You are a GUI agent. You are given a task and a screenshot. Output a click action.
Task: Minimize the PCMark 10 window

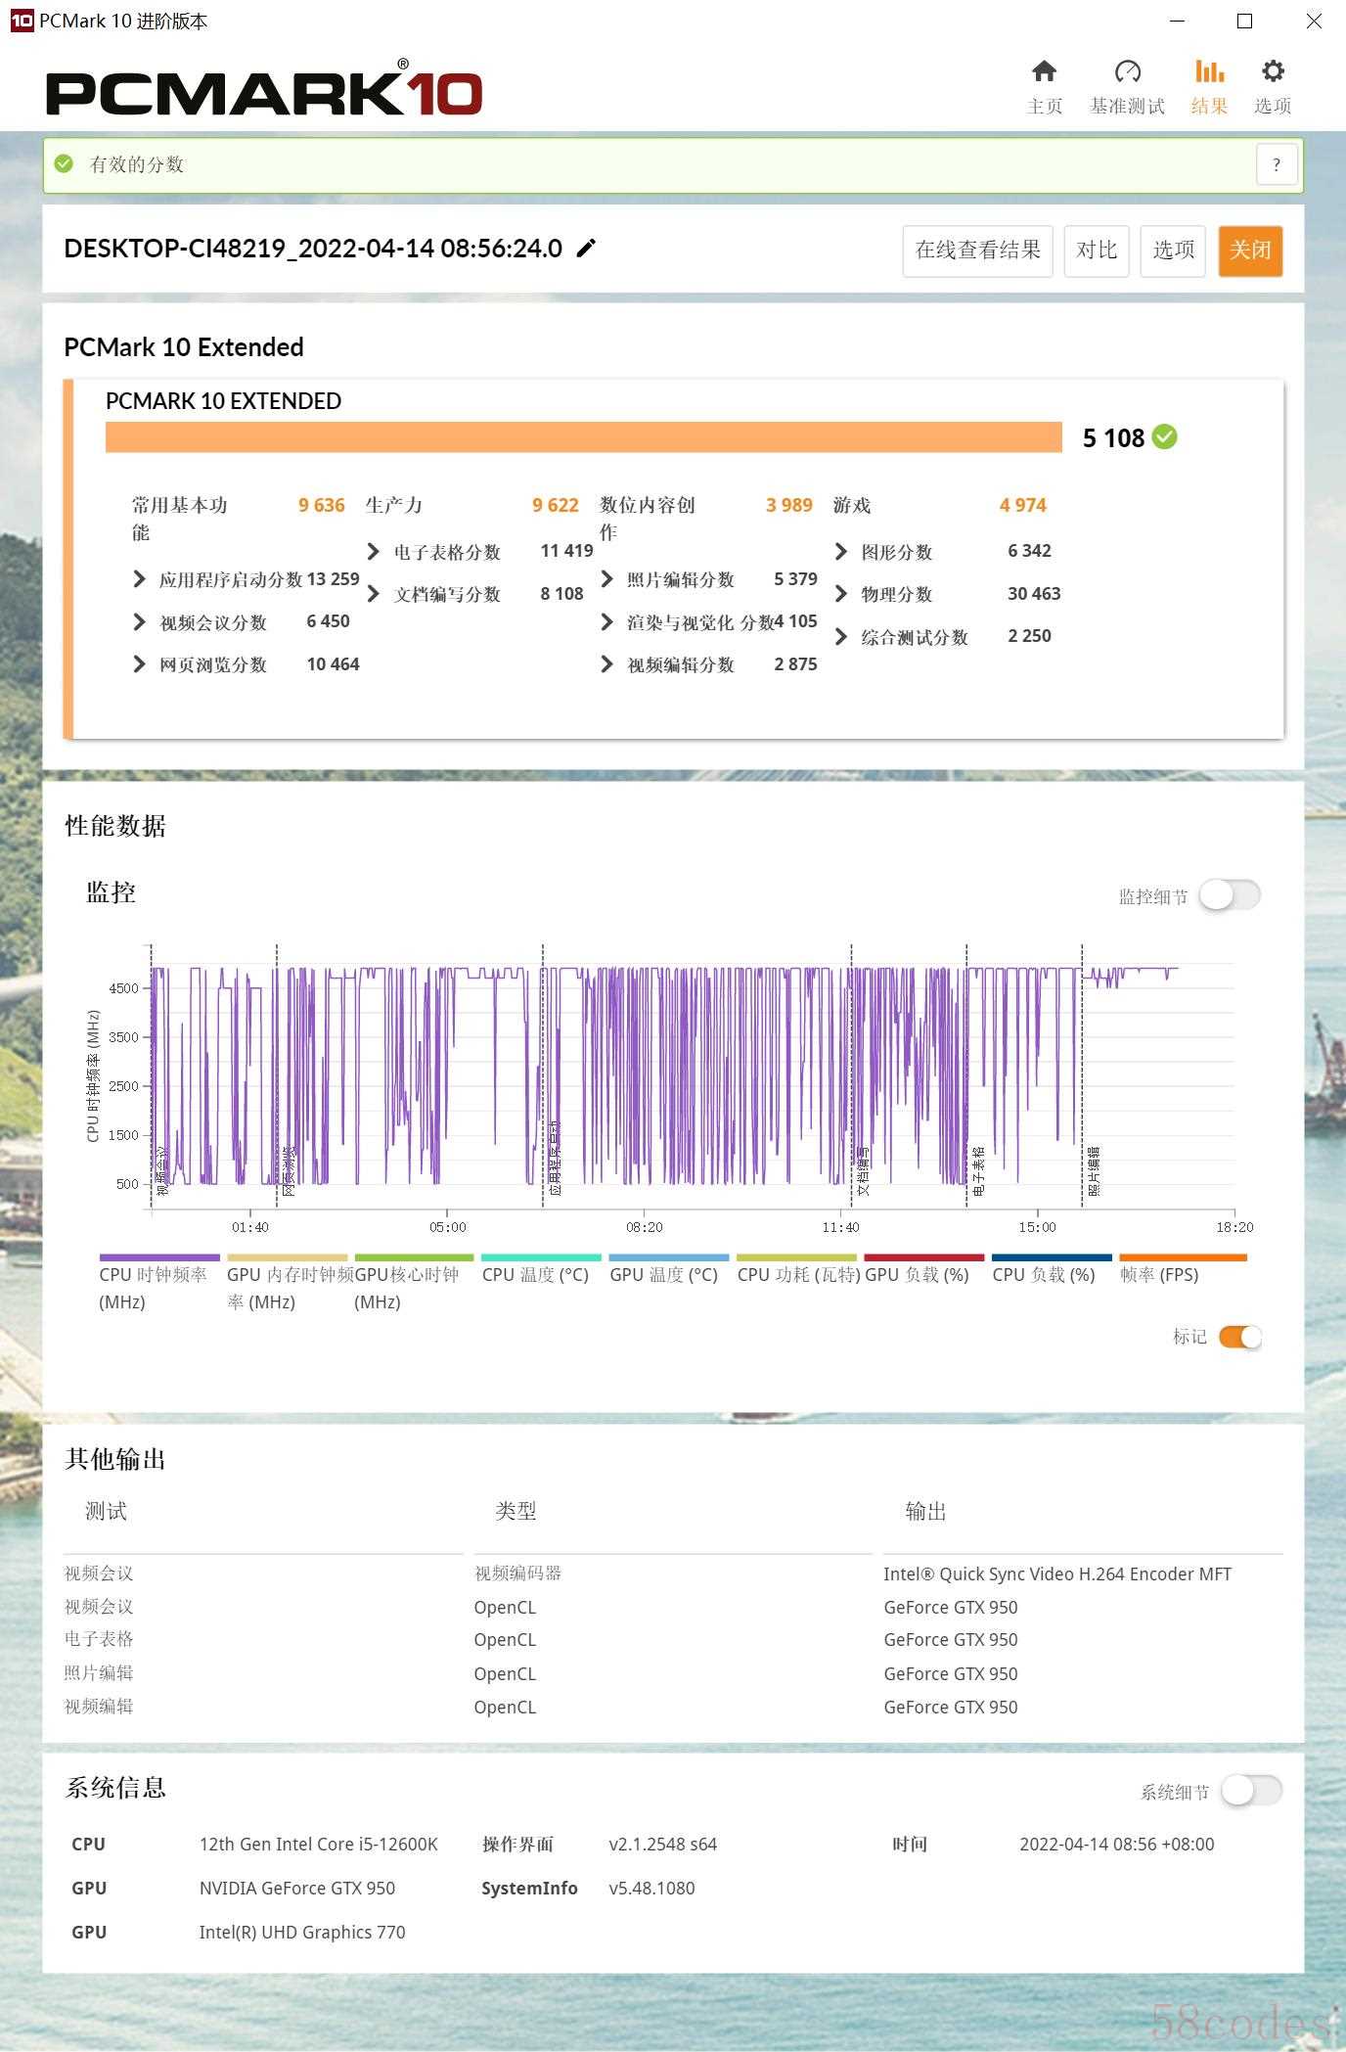point(1178,21)
